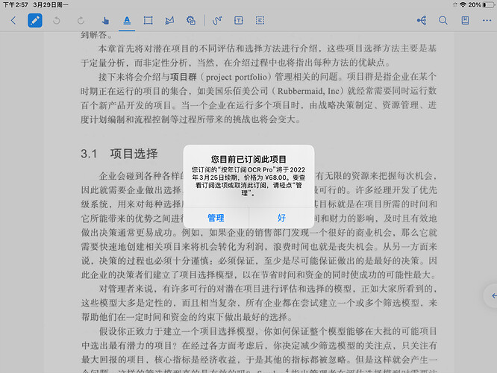The image size is (497, 373).
Task: Select the rectangle selection tool
Action: click(148, 21)
